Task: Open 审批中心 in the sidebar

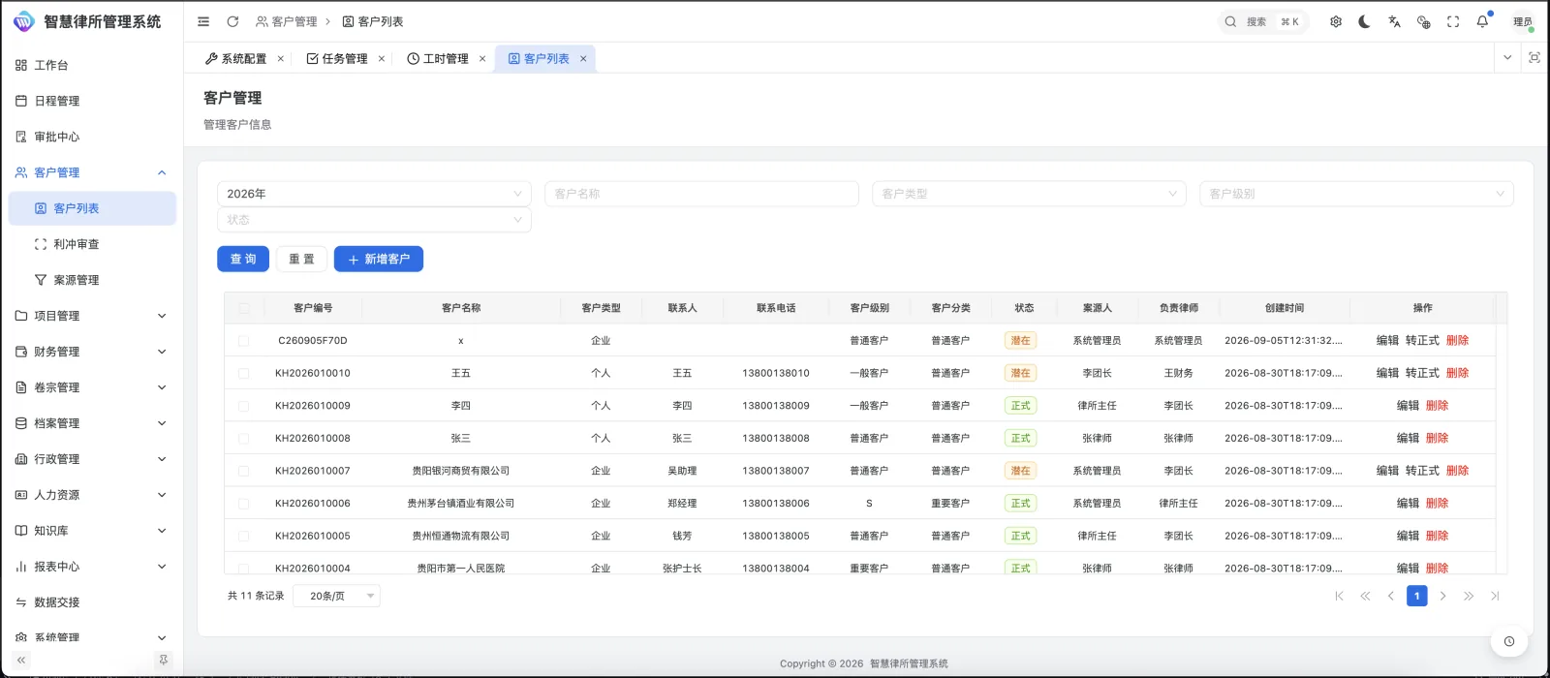Action: pos(92,137)
